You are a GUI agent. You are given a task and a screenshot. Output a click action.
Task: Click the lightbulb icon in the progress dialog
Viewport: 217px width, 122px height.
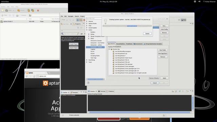[x=105, y=21]
